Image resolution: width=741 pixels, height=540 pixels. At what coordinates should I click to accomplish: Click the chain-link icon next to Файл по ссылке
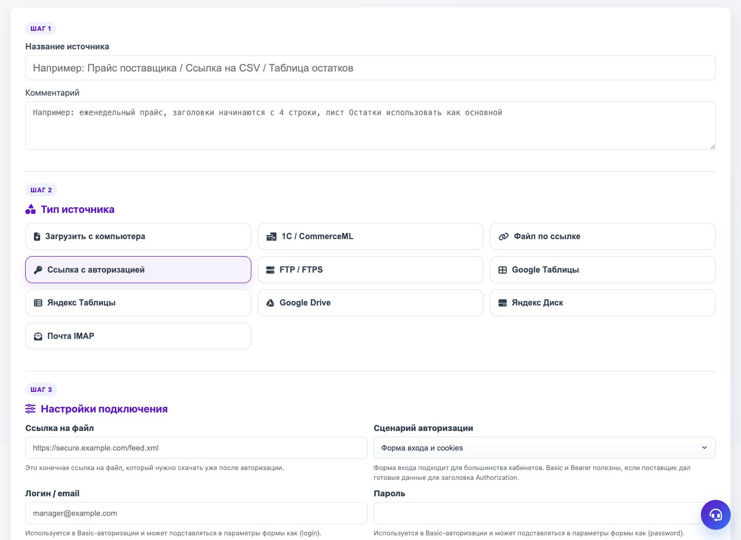503,237
